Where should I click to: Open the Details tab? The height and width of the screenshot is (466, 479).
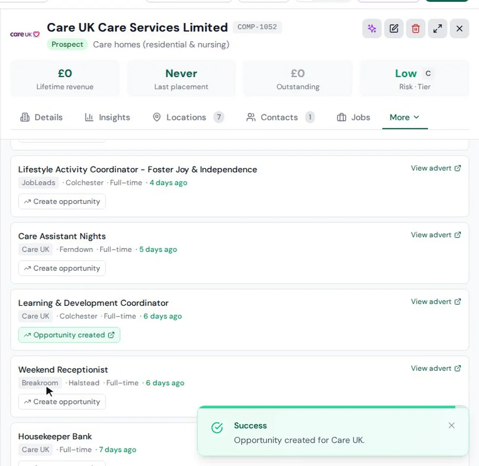tap(41, 117)
